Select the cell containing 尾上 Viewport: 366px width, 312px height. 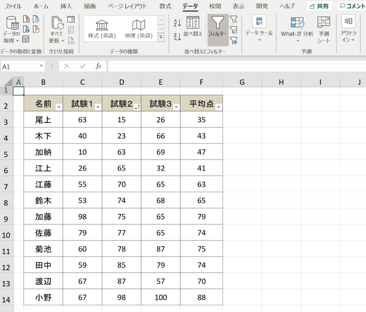point(43,120)
